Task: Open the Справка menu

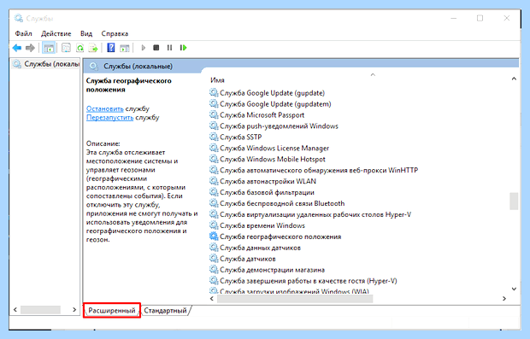Action: pos(115,33)
